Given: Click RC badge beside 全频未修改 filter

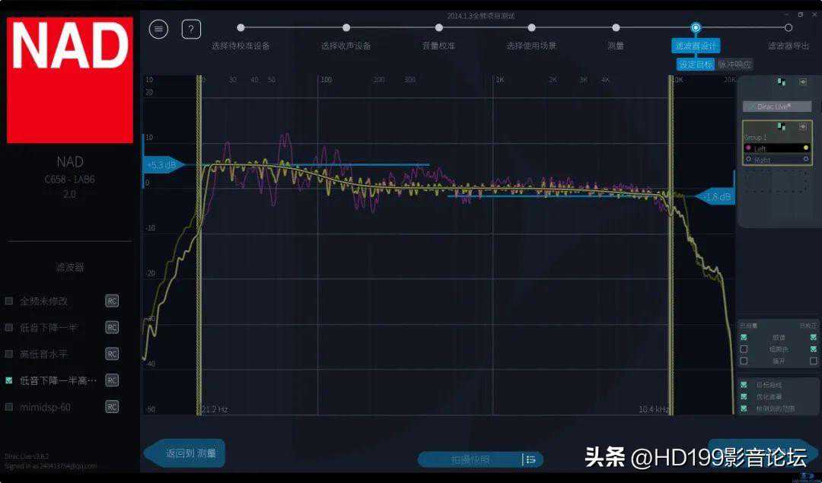Looking at the screenshot, I should [x=112, y=301].
